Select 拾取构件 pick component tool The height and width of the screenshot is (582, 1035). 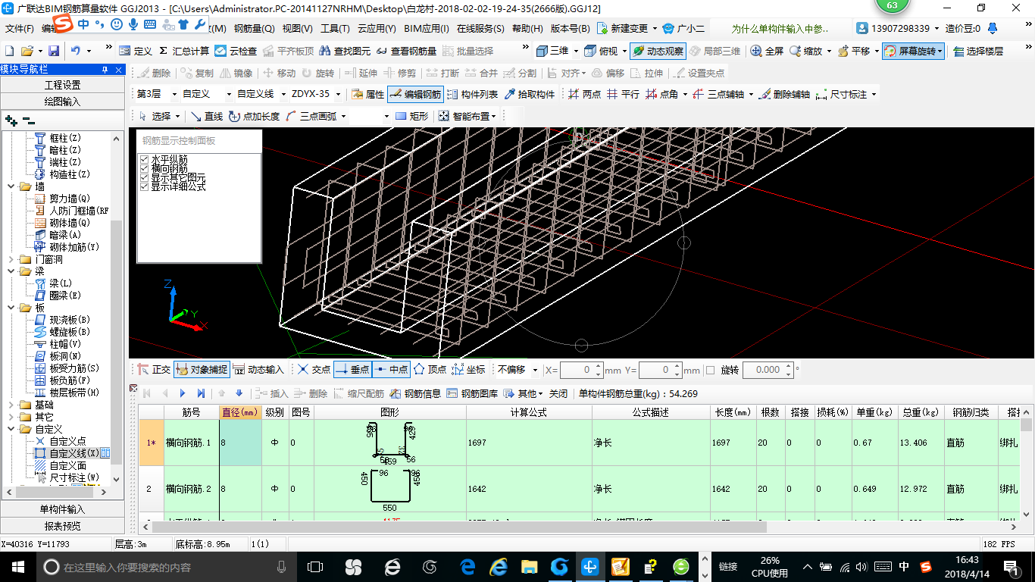click(x=529, y=95)
